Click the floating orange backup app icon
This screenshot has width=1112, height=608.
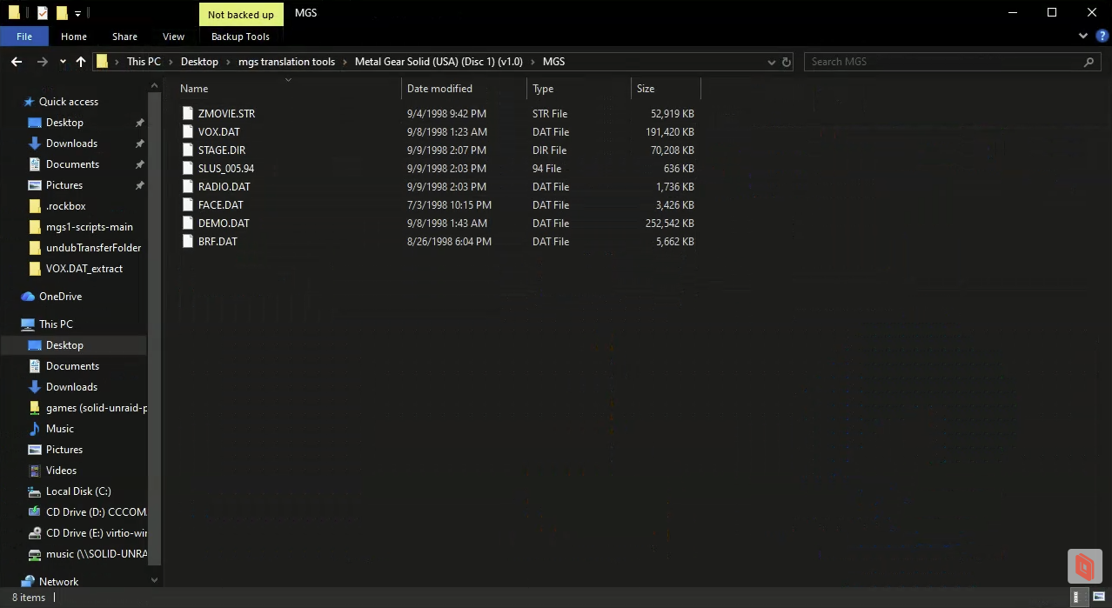pos(1084,566)
